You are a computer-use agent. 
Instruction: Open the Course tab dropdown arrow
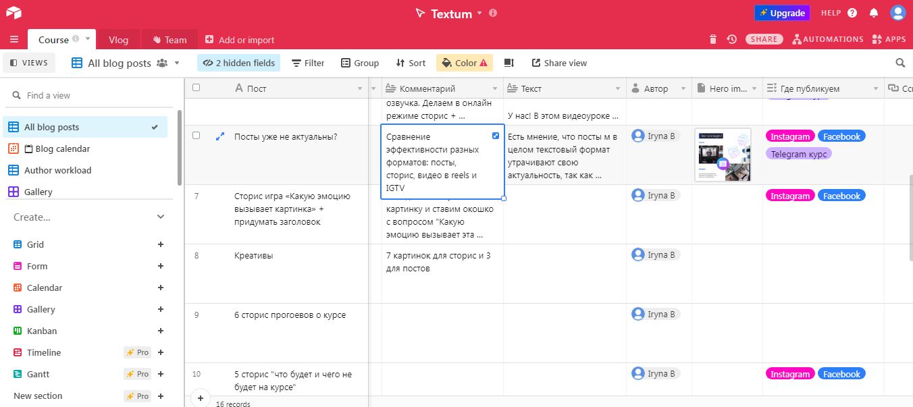coord(88,39)
